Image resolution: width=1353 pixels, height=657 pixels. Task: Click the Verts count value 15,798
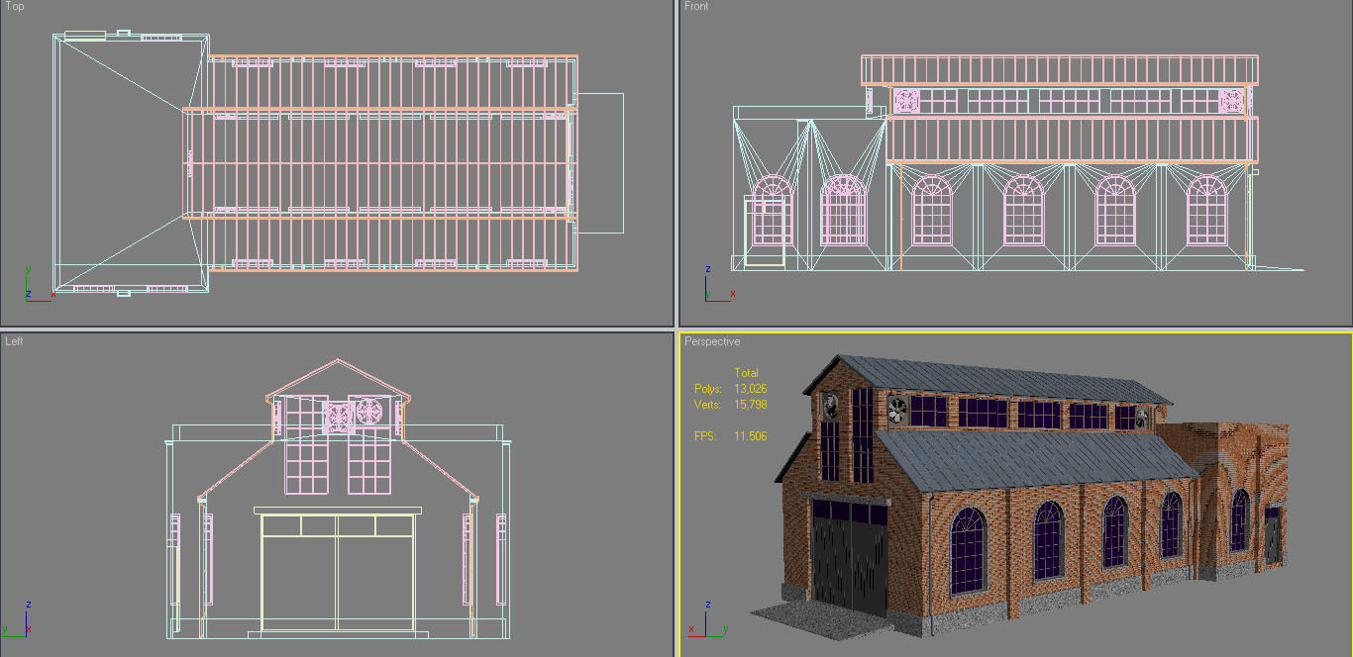pos(750,405)
